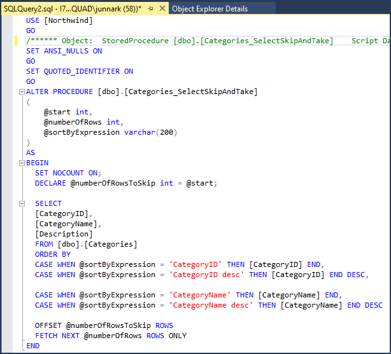Place cursor on SET ANSI_NULLS ON

(x=64, y=51)
